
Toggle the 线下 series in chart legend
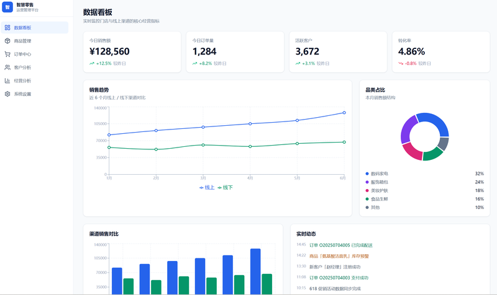(225, 188)
